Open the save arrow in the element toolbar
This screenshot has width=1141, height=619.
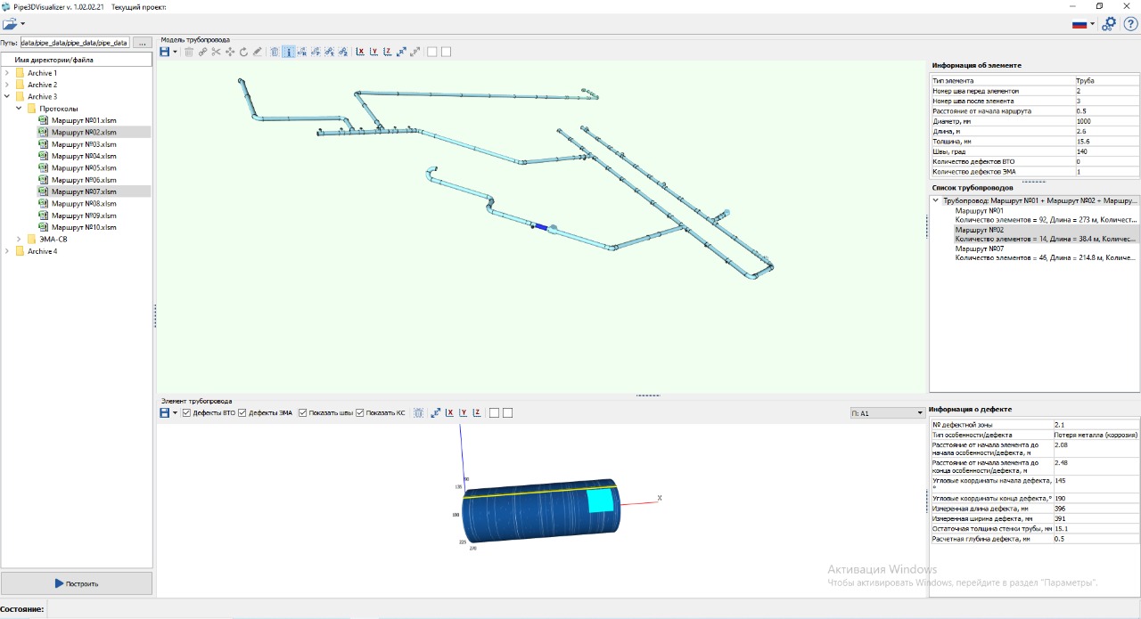pyautogui.click(x=175, y=412)
